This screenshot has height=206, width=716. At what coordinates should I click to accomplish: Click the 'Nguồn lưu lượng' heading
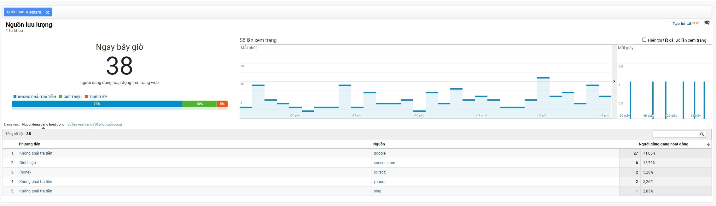click(29, 25)
